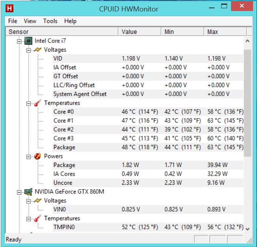Image resolution: width=257 pixels, height=247 pixels.
Task: Collapse the Powers branch
Action: (x=28, y=157)
